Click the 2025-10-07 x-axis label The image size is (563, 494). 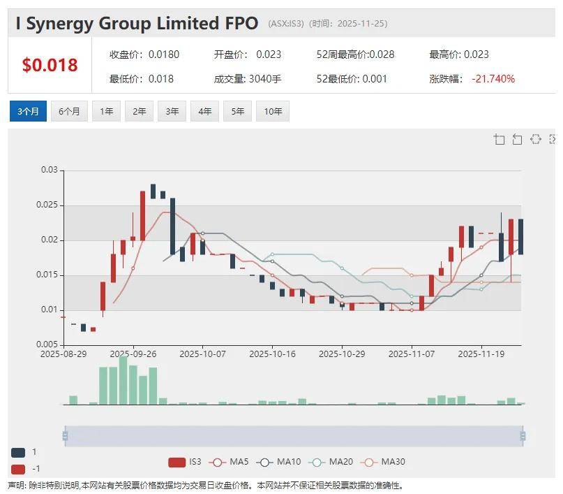click(x=202, y=354)
